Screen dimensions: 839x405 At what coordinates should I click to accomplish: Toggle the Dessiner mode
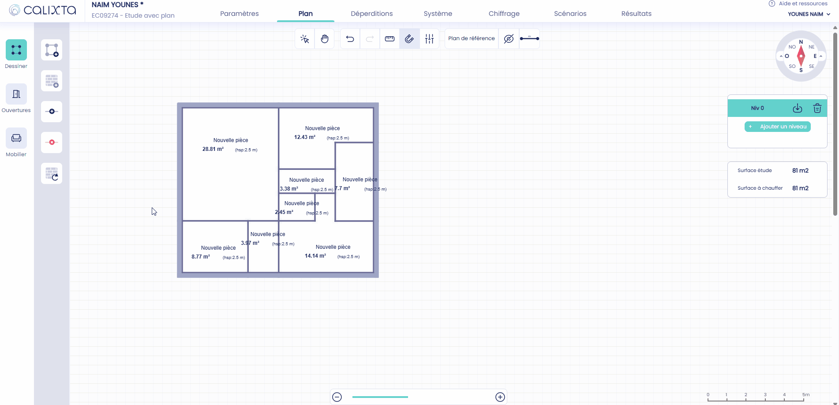point(16,50)
